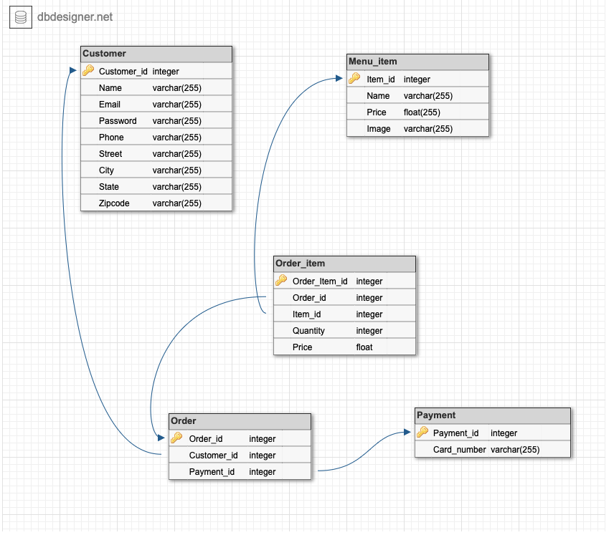
Task: Click the Card_number field row
Action: [493, 449]
